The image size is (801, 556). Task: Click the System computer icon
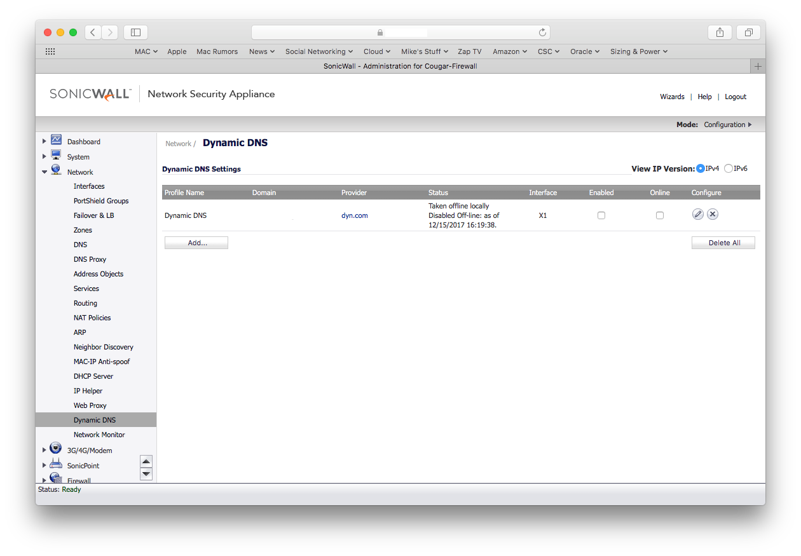[x=56, y=156]
